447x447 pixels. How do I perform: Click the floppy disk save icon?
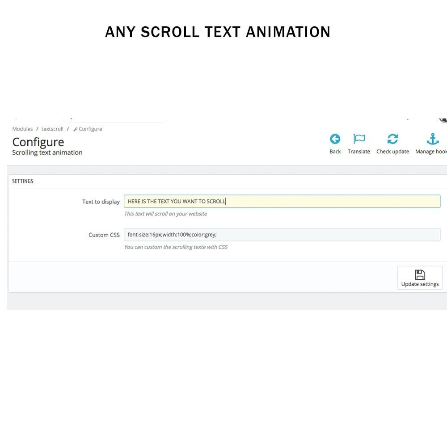(420, 275)
